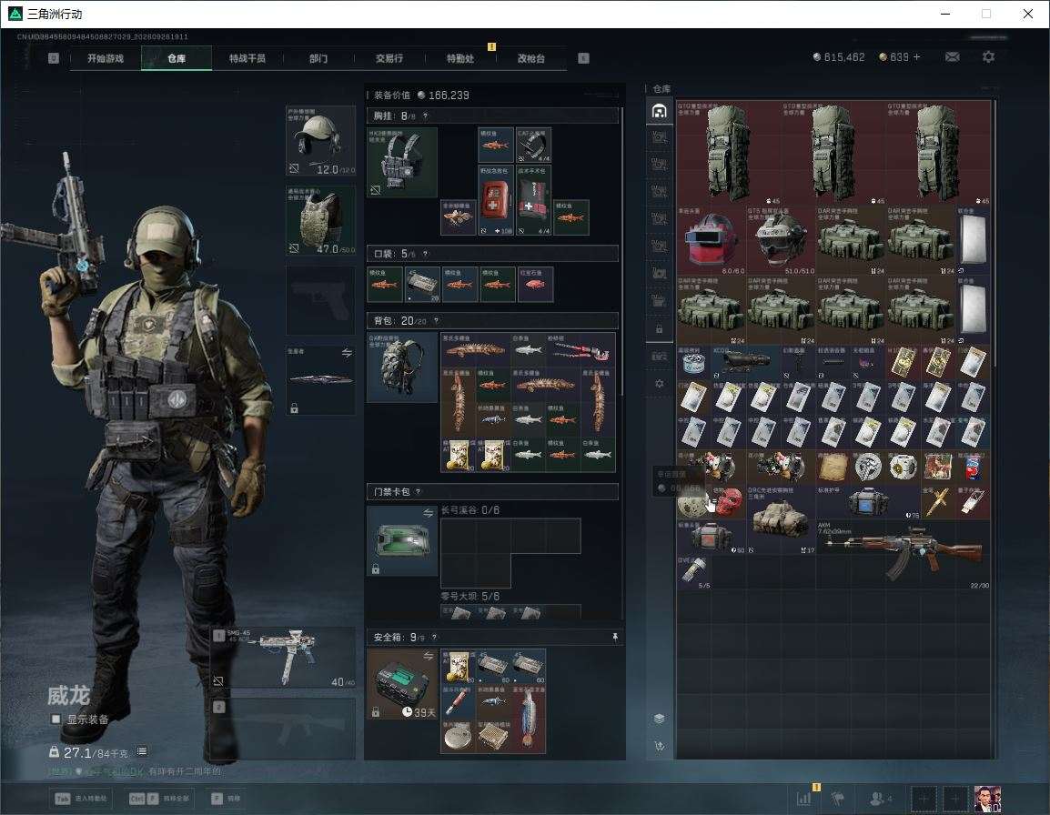
Task: Select the equipped body armor slot
Action: click(321, 221)
